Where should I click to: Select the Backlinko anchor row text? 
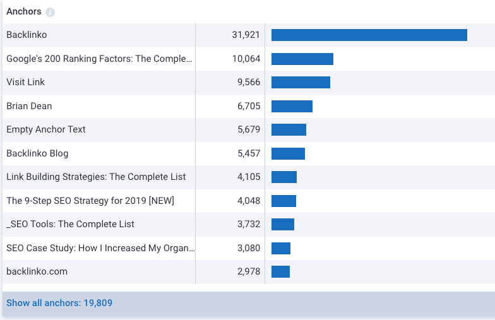pyautogui.click(x=27, y=35)
